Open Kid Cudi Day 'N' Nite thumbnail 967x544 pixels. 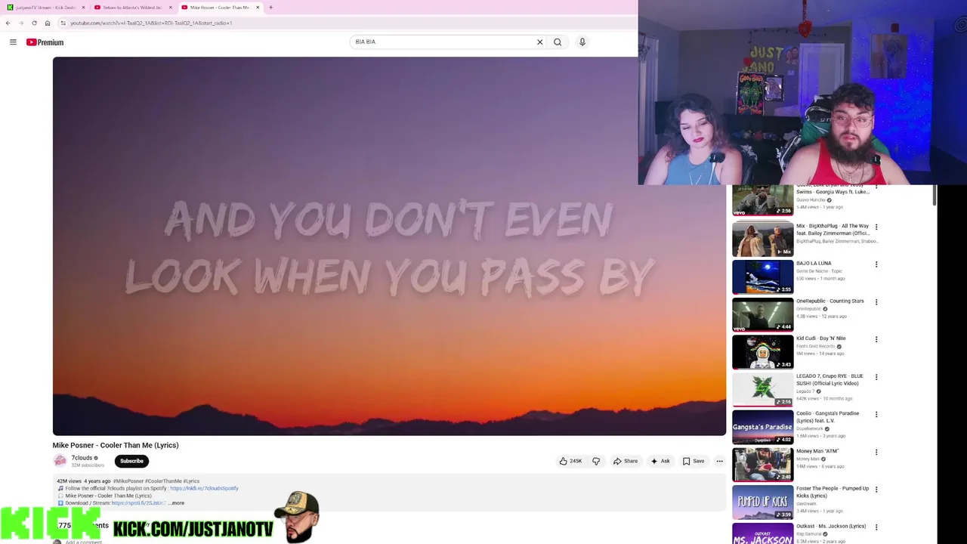coord(762,351)
